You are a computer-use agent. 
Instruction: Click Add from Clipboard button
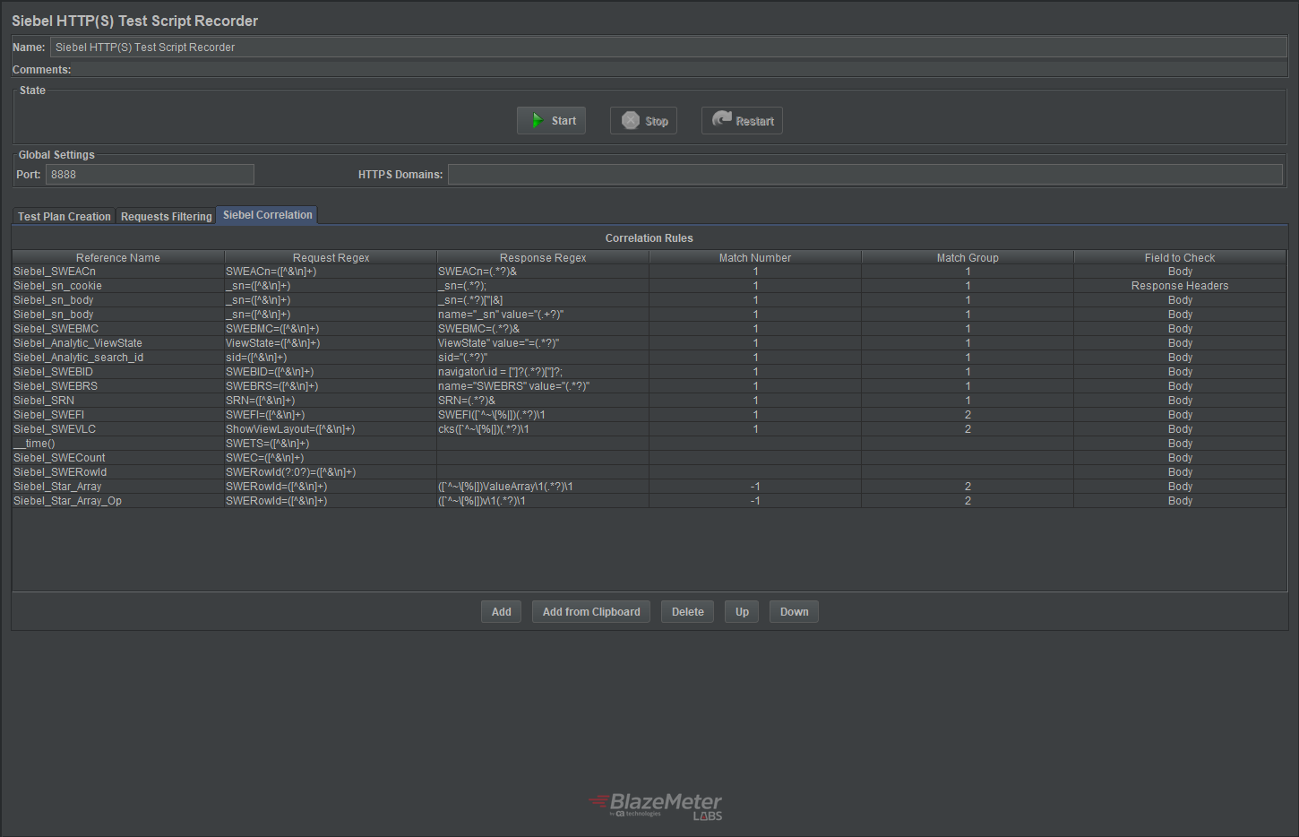591,612
